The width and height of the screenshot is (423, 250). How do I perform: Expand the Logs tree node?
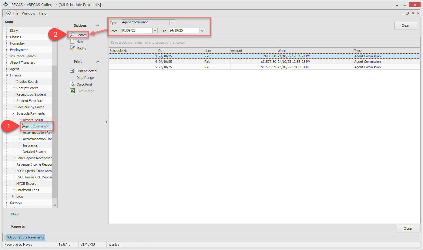[x=13, y=196]
